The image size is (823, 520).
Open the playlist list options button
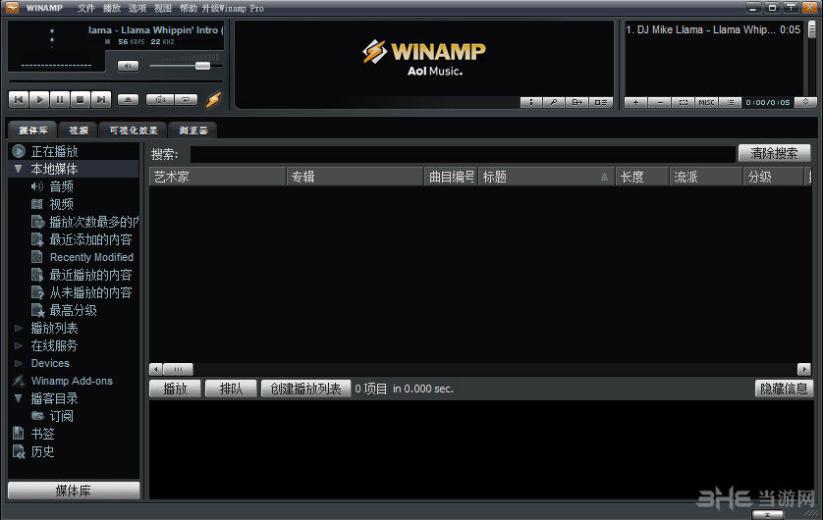730,102
